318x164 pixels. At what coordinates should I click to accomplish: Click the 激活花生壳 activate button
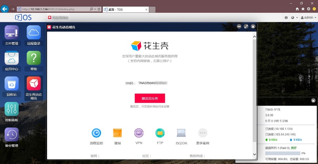(x=150, y=98)
